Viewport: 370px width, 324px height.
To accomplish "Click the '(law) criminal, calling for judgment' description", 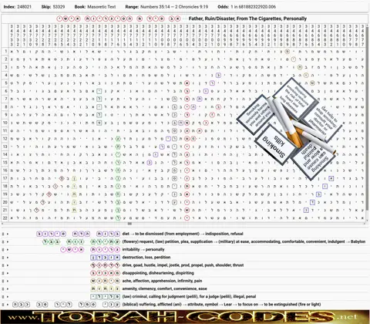I will (x=189, y=297).
